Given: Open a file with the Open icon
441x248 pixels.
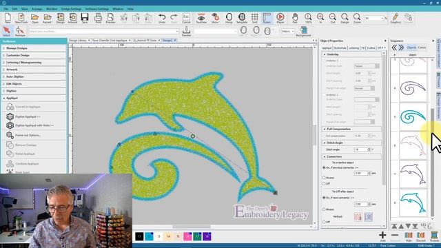Looking at the screenshot, I should 35,19.
